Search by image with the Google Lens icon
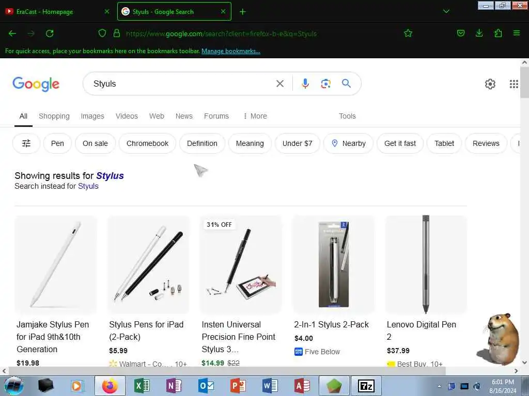529x396 pixels. click(325, 84)
